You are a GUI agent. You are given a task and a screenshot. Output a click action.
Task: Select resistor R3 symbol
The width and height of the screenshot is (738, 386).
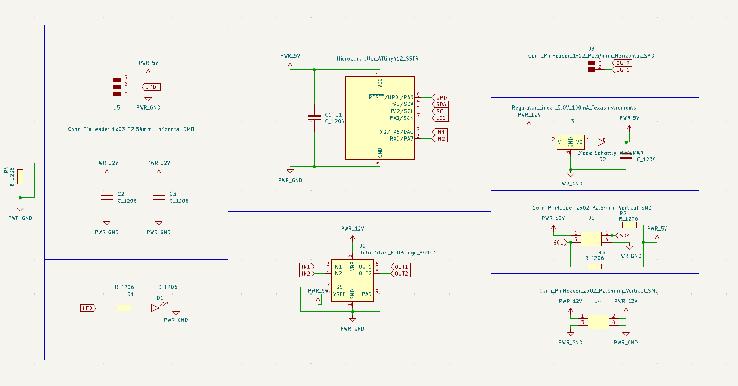coord(595,267)
